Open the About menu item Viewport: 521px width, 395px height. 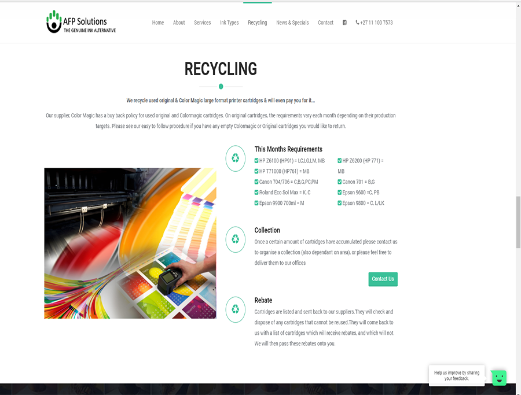click(x=179, y=23)
